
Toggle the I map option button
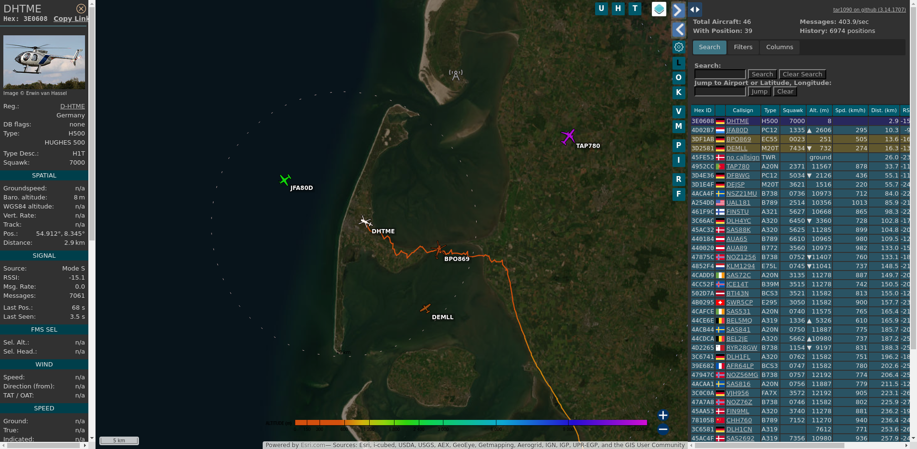click(x=679, y=160)
